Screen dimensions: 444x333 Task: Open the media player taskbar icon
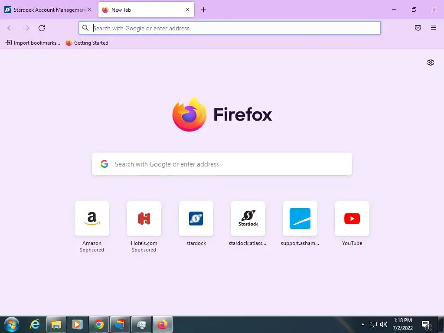coord(77,324)
